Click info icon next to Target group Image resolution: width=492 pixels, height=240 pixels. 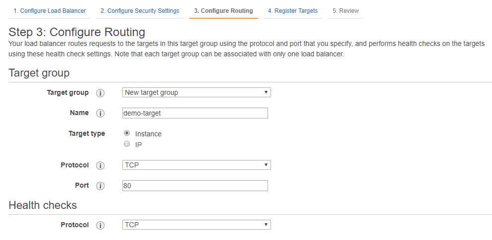(x=100, y=93)
